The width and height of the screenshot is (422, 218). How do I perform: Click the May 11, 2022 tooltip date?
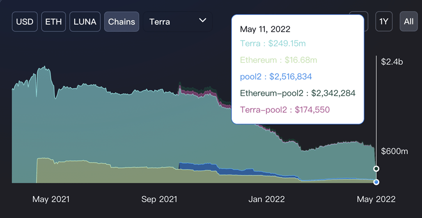[x=265, y=29]
